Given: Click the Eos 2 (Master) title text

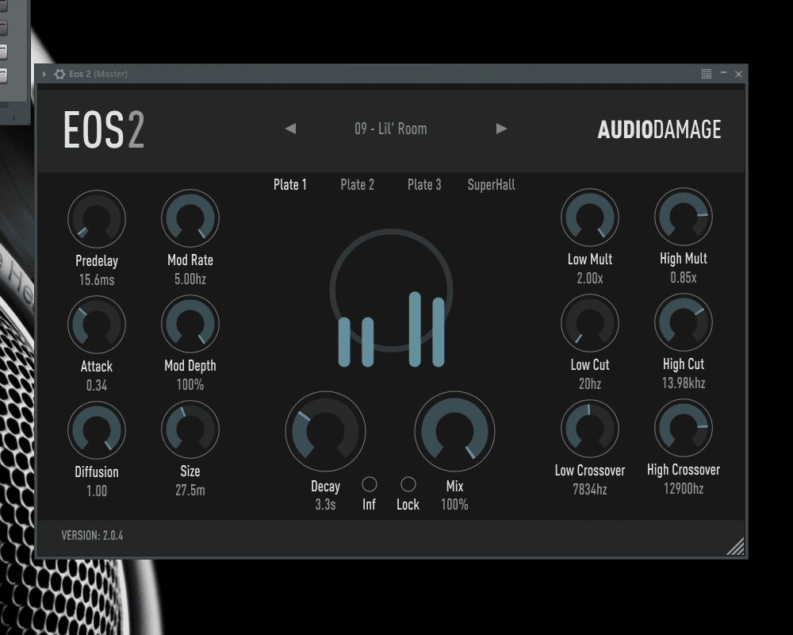Looking at the screenshot, I should tap(98, 74).
